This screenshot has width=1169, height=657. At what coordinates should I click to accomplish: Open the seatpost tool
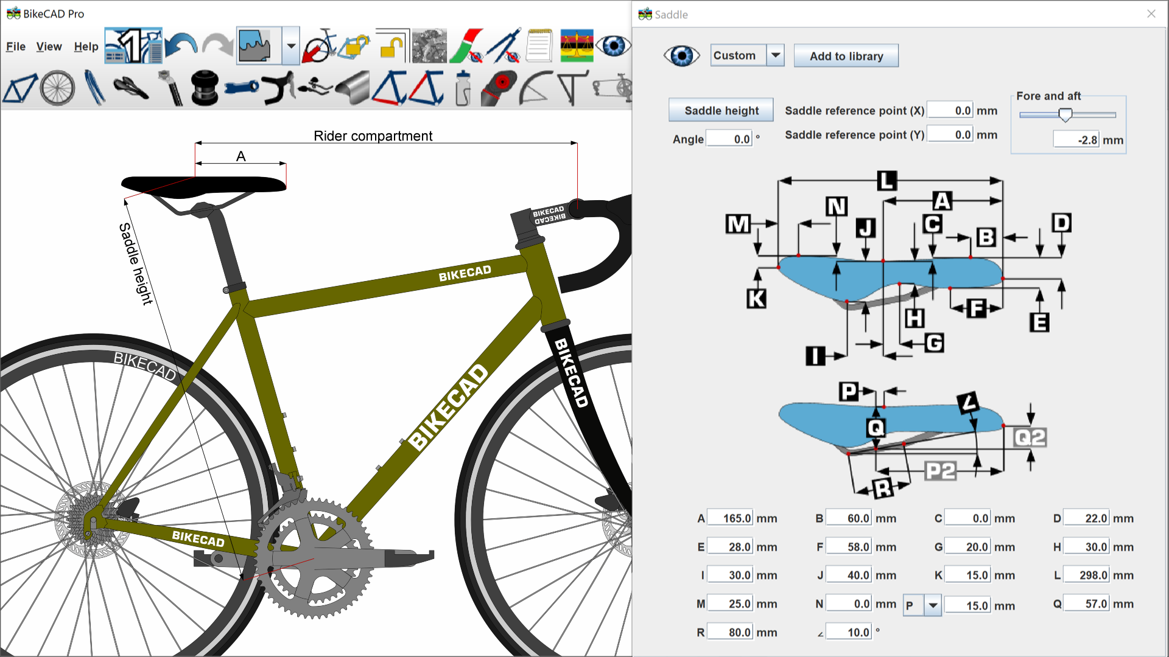click(x=171, y=88)
